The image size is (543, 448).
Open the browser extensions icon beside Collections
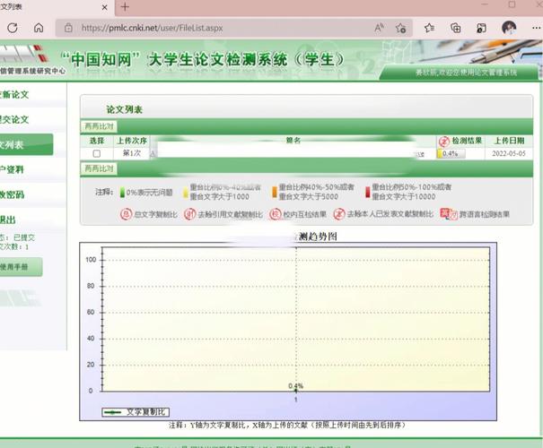[481, 28]
